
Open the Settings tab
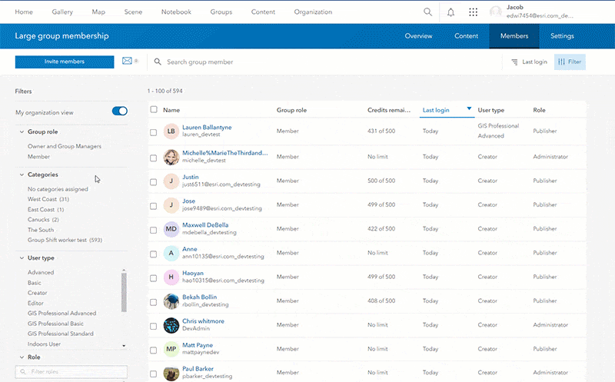coord(562,36)
